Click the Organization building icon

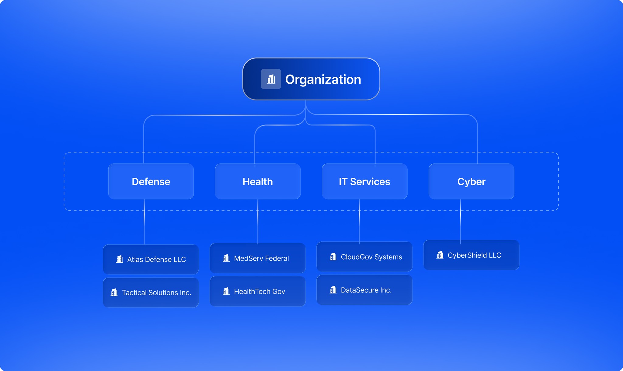pos(271,79)
